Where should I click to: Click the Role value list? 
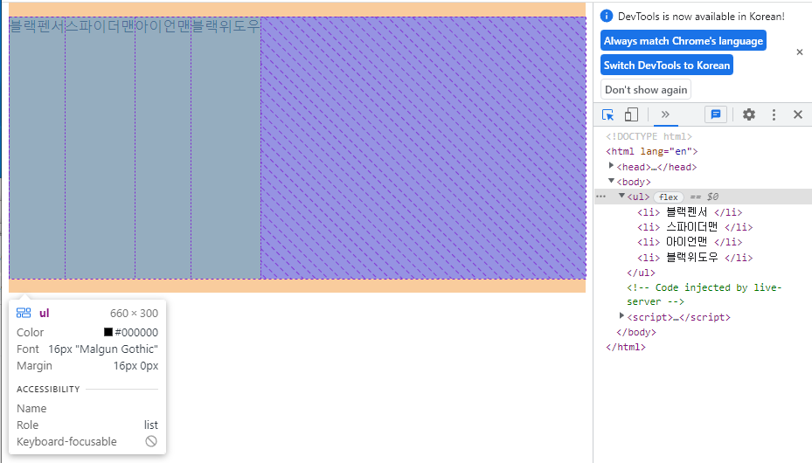pyautogui.click(x=151, y=425)
